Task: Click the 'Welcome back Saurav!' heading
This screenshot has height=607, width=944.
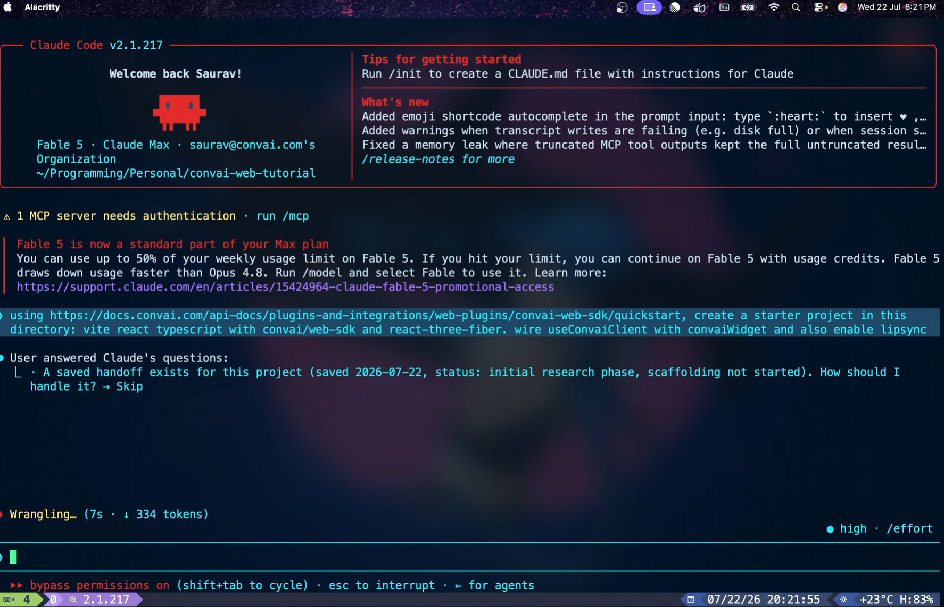Action: coord(176,73)
